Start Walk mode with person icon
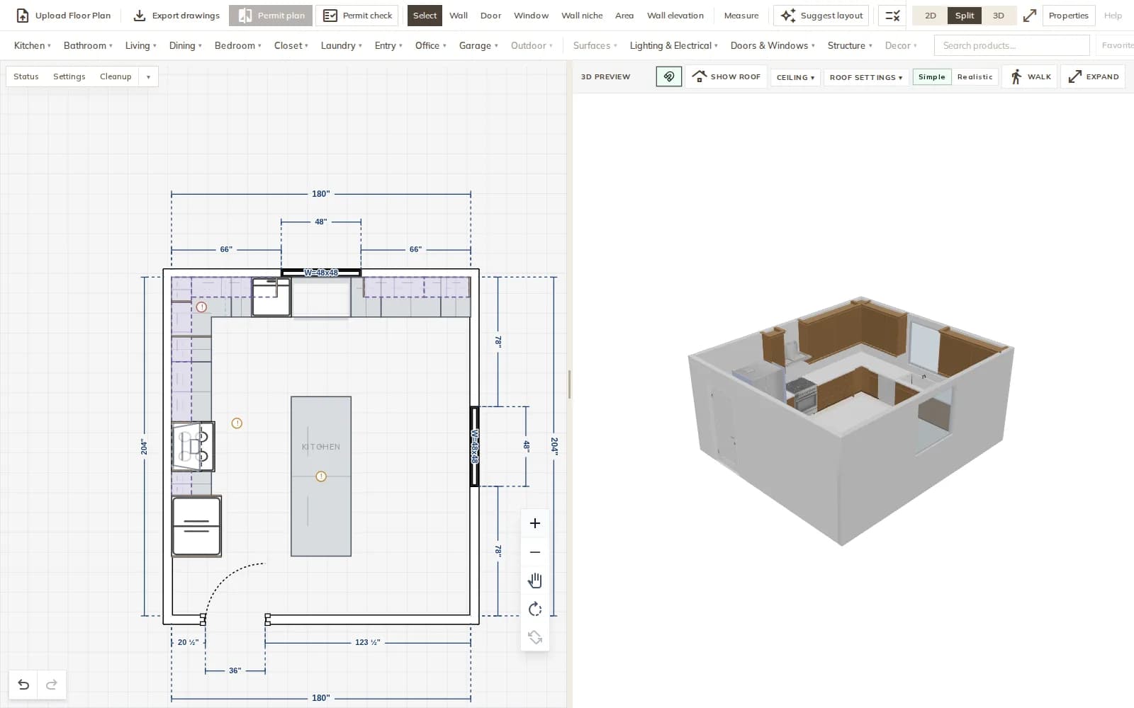1134x708 pixels. [x=1031, y=76]
